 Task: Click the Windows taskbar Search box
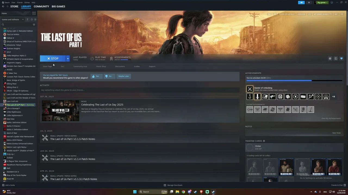[153, 192]
